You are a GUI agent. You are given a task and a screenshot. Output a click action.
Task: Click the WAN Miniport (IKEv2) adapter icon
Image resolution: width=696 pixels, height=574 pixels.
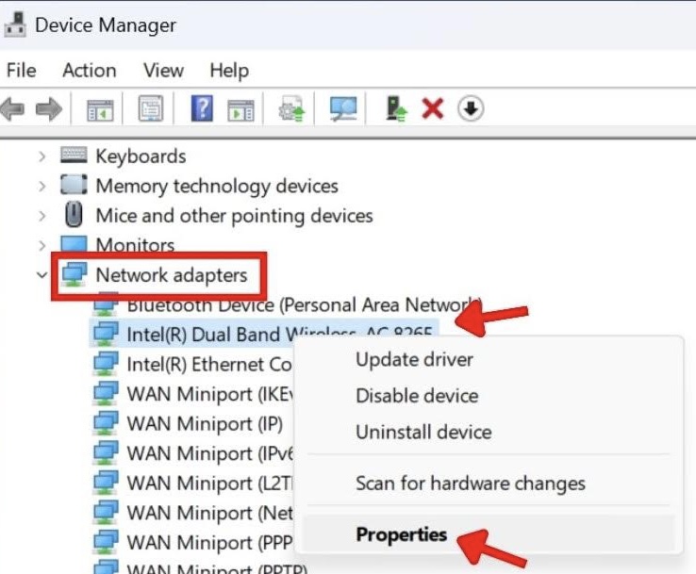[106, 393]
